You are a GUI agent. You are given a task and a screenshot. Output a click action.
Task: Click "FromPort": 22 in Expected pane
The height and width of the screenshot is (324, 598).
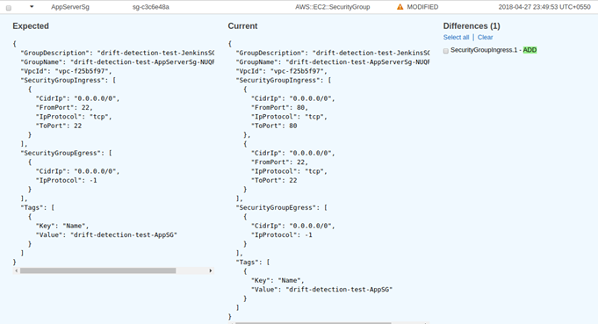point(64,107)
